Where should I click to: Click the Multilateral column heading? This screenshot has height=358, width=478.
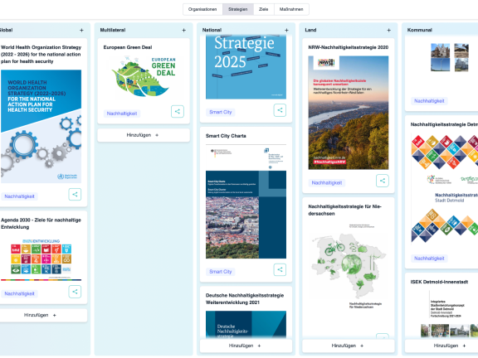(x=113, y=30)
